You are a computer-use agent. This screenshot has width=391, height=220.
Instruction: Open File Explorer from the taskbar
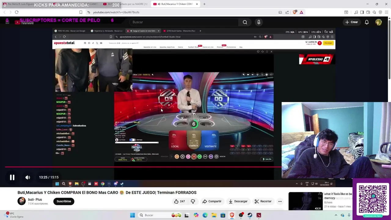(x=214, y=215)
